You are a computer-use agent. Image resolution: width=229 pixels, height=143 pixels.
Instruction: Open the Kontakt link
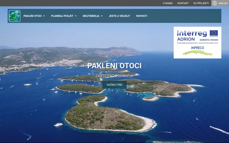(183, 3)
